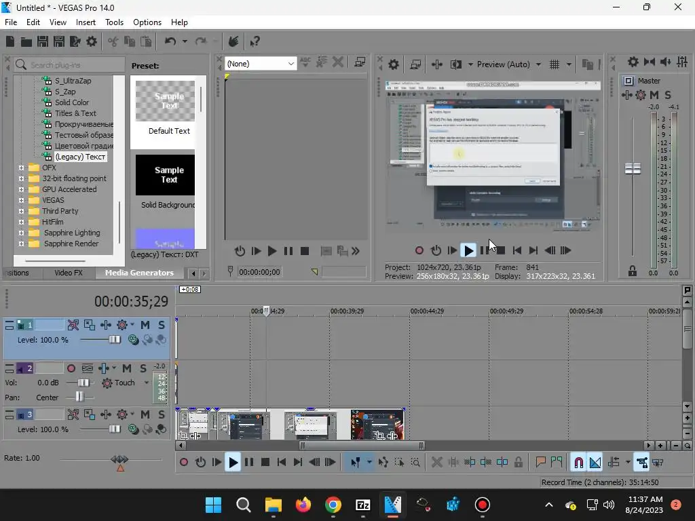695x521 pixels.
Task: Expand the 32-bit floating point folder
Action: pos(21,178)
